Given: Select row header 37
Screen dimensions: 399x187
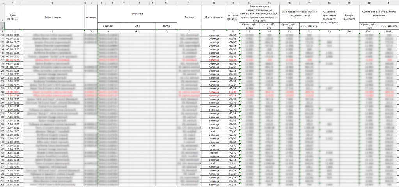Looking at the screenshot, I should coord(2,131).
